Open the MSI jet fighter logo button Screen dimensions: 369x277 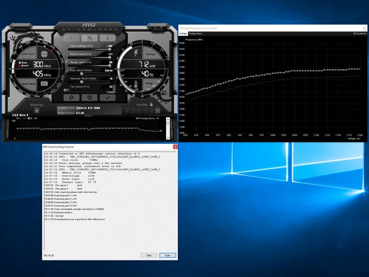tap(89, 38)
